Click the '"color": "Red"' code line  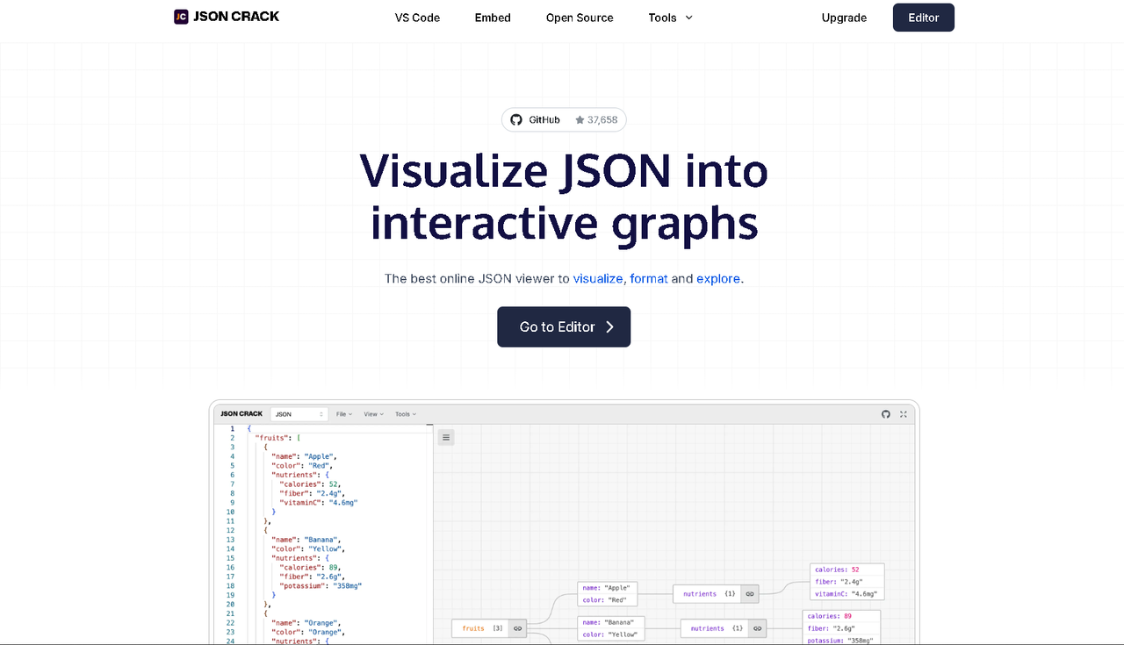302,465
